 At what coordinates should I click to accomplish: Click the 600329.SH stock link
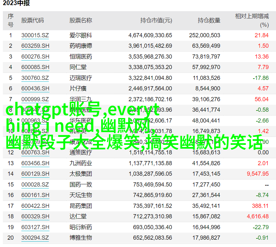(x=35, y=216)
